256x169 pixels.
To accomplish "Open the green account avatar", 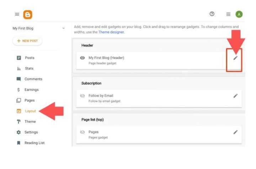I will pyautogui.click(x=239, y=14).
